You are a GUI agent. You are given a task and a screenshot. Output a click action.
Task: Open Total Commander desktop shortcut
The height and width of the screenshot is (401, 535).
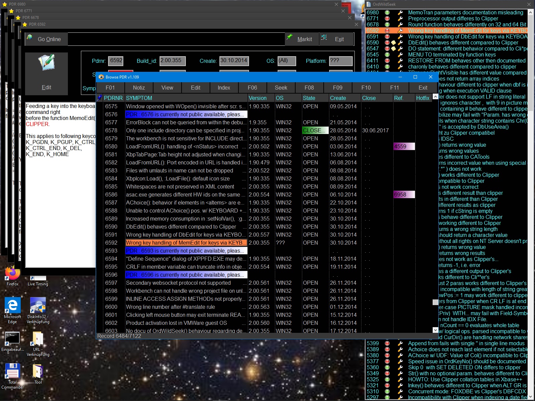[x=12, y=372]
